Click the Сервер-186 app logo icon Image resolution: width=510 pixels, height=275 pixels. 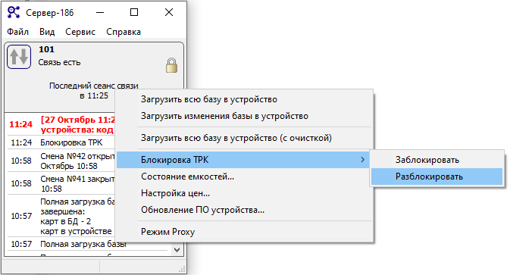click(x=14, y=12)
